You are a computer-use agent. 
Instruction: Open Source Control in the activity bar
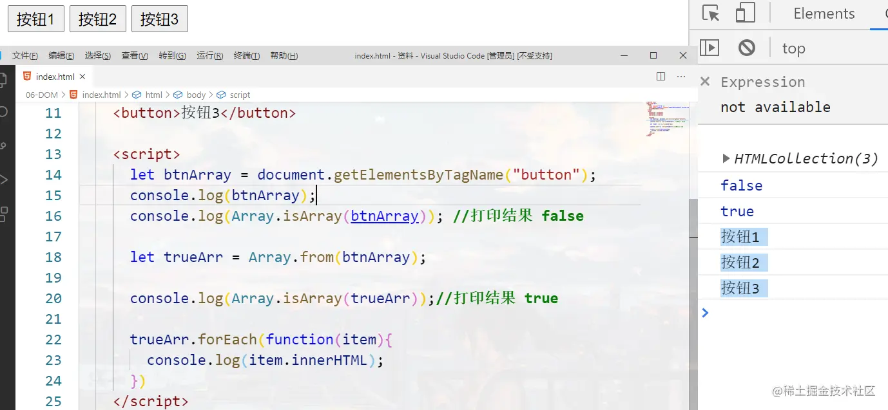[3, 145]
